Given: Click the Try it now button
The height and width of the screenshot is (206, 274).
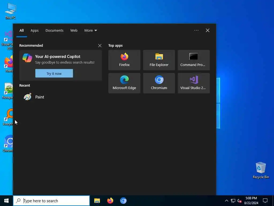Looking at the screenshot, I should [54, 73].
